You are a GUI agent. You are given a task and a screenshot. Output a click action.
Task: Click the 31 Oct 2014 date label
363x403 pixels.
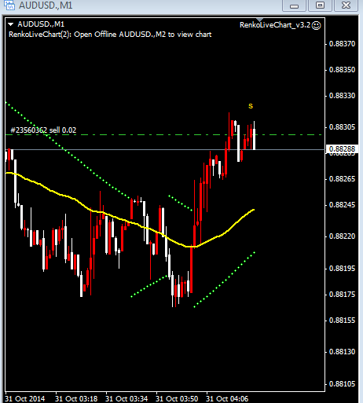(x=25, y=399)
